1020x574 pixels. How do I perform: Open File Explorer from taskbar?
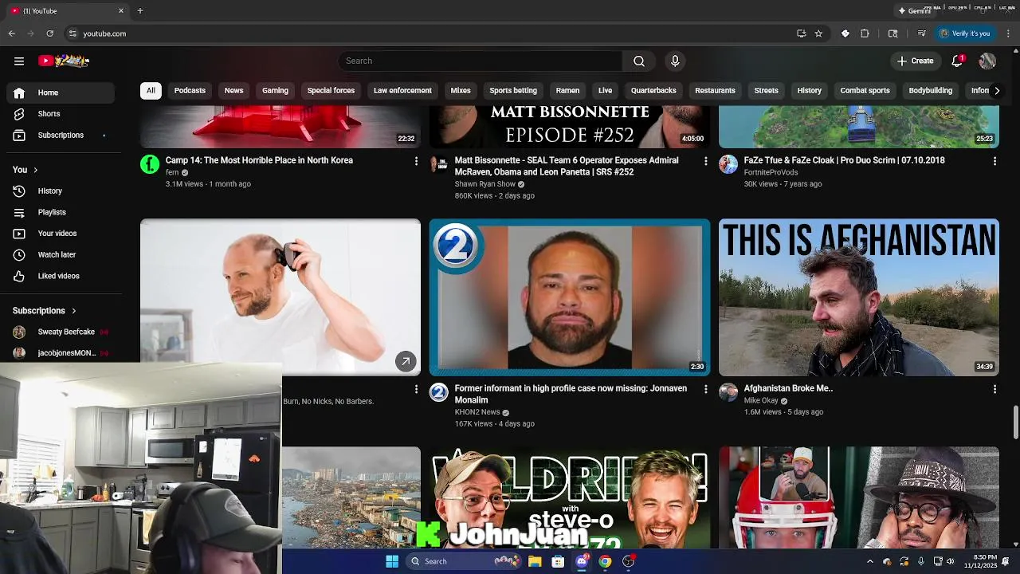tap(535, 561)
